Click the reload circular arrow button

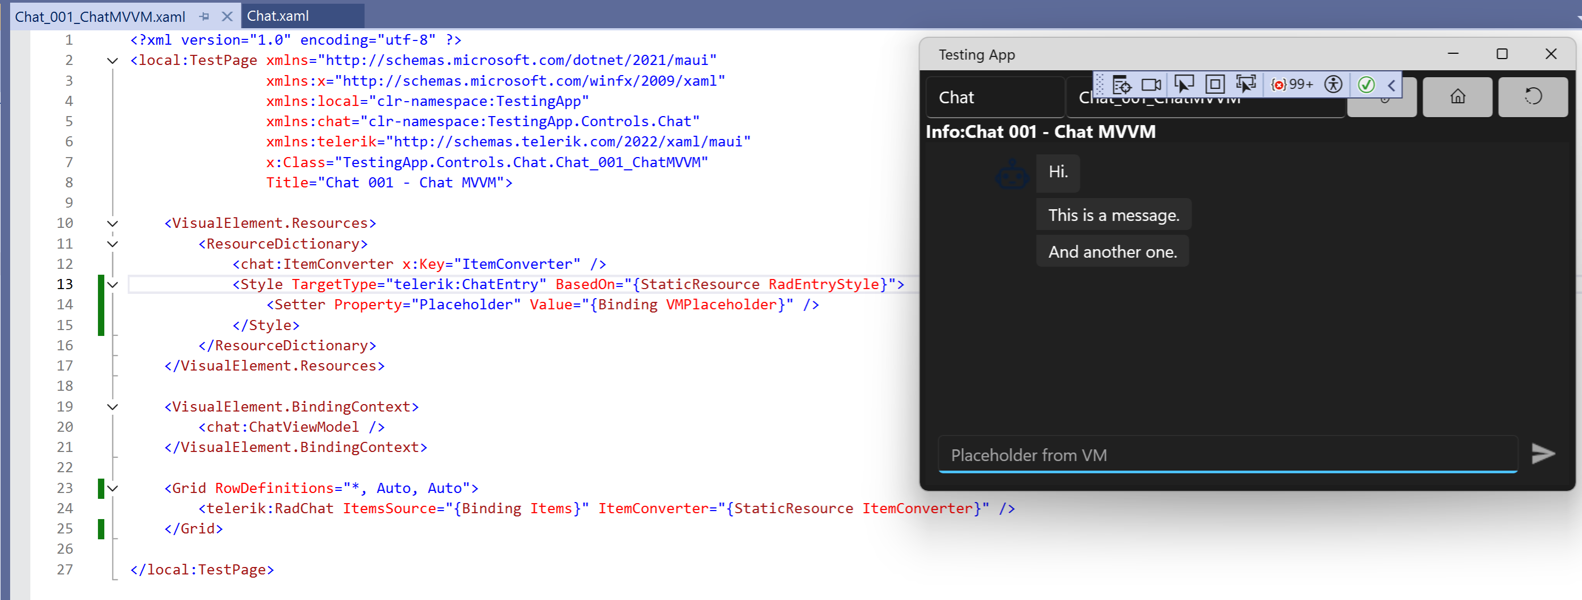pyautogui.click(x=1533, y=97)
